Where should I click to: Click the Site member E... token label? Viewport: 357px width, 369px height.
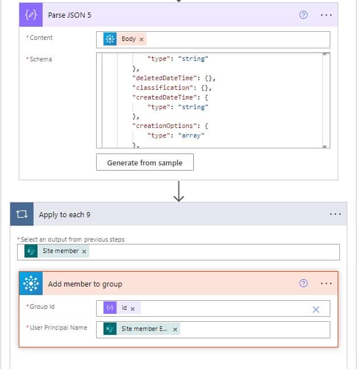(144, 329)
